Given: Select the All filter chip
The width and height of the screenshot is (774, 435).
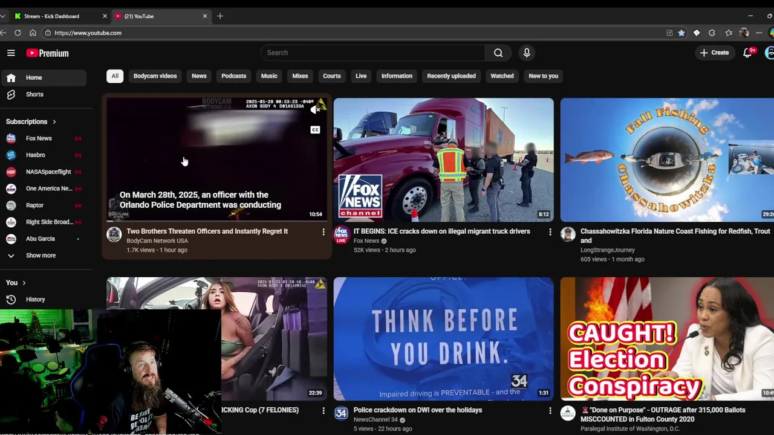Looking at the screenshot, I should pos(115,76).
